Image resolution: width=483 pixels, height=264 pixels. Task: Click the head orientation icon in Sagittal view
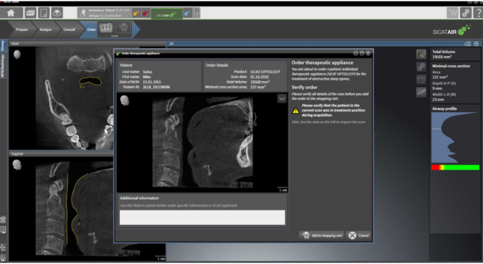17,165
